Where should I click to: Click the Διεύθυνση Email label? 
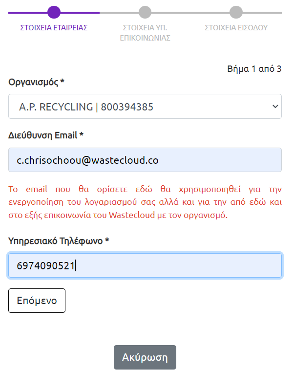coord(46,135)
